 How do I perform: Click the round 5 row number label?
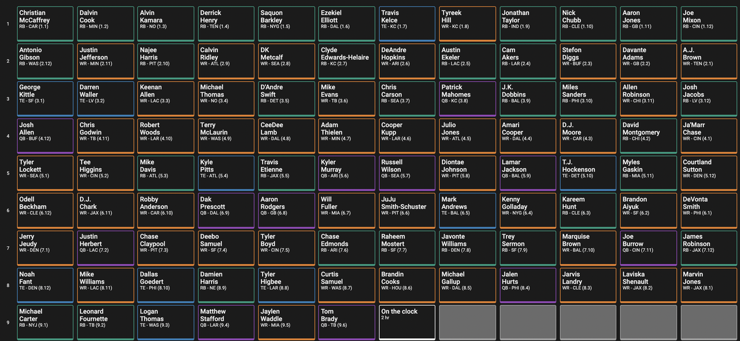pos(8,173)
